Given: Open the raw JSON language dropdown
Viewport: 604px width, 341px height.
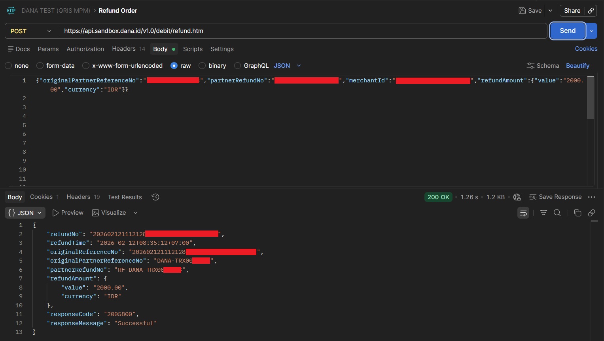Looking at the screenshot, I should click(288, 66).
